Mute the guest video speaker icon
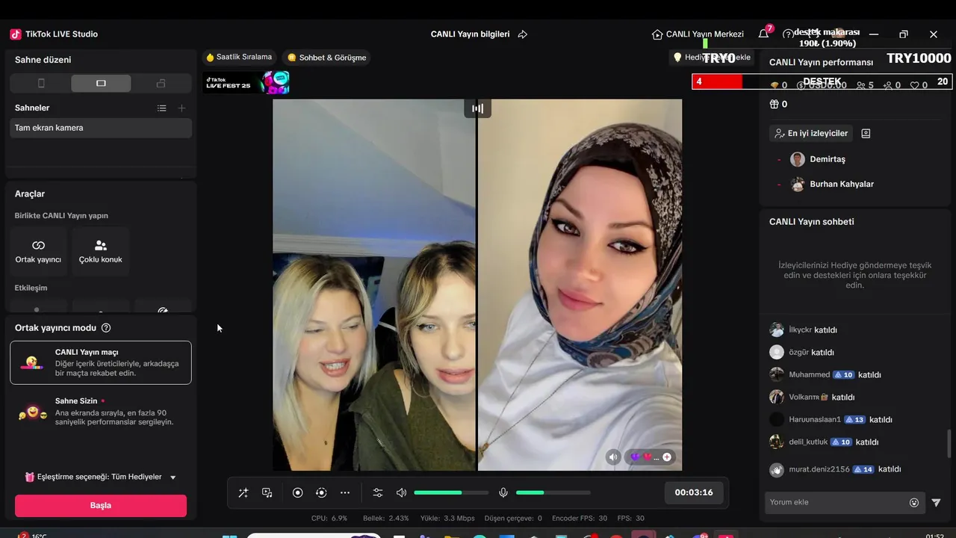 click(613, 457)
